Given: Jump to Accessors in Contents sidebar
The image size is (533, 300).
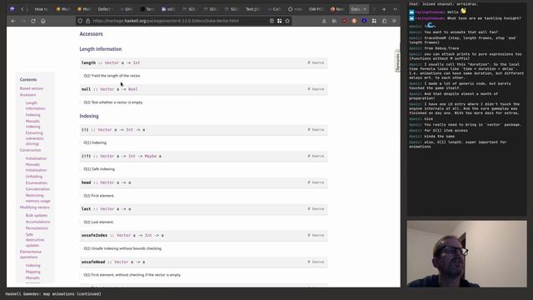Looking at the screenshot, I should [x=27, y=95].
